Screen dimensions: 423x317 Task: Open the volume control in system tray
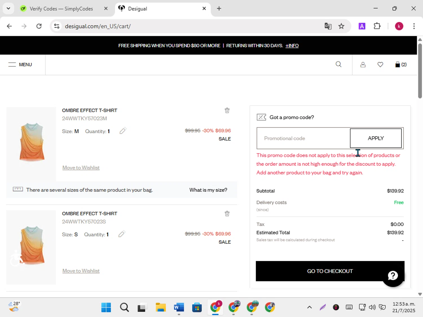tap(372, 307)
